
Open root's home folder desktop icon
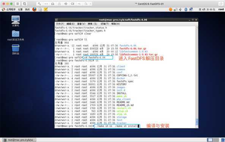(16, 36)
